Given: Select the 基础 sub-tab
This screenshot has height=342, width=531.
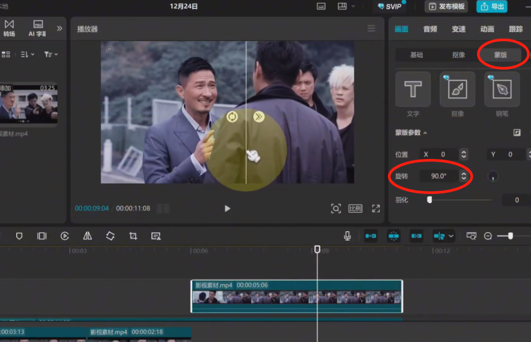Looking at the screenshot, I should click(x=416, y=55).
